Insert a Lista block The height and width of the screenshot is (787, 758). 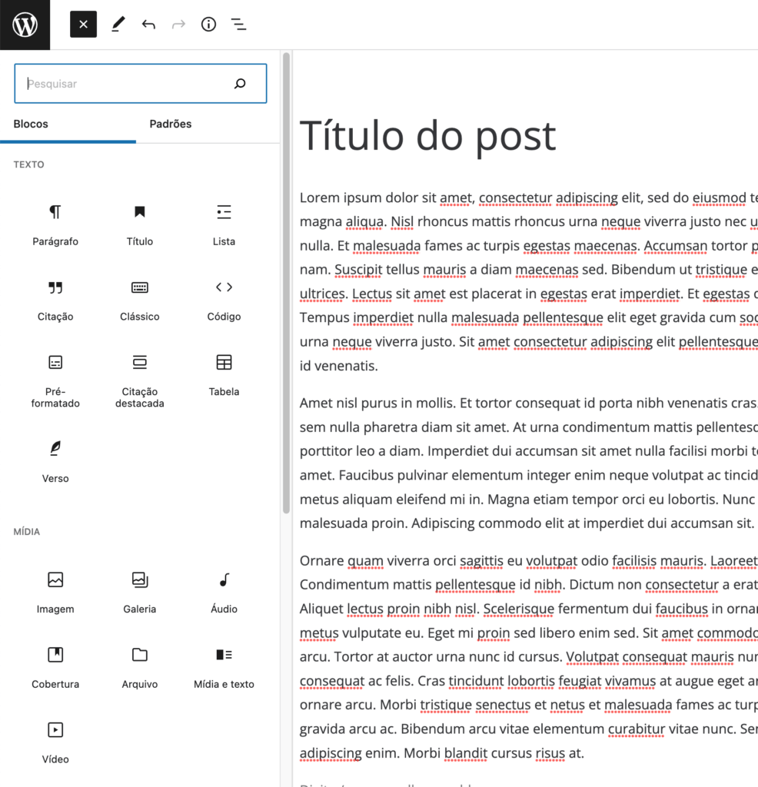(224, 223)
